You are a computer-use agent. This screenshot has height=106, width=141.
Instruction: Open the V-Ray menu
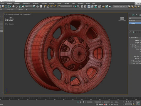click(x=73, y=4)
